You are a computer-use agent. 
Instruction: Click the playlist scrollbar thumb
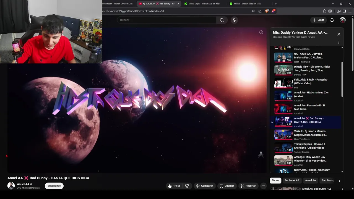point(342,79)
